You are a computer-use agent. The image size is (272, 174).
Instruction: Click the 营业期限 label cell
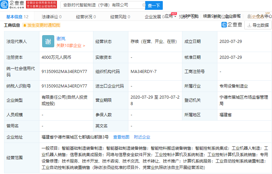coord(111,100)
